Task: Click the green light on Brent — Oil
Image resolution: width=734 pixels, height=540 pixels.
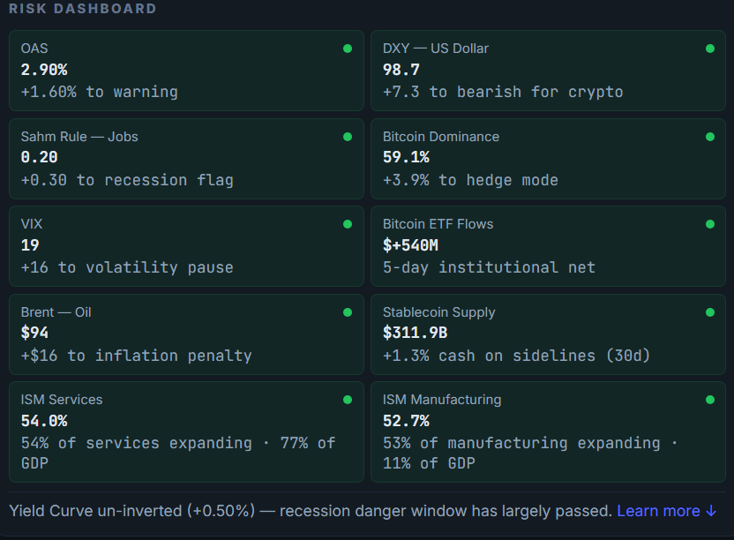Action: [348, 311]
